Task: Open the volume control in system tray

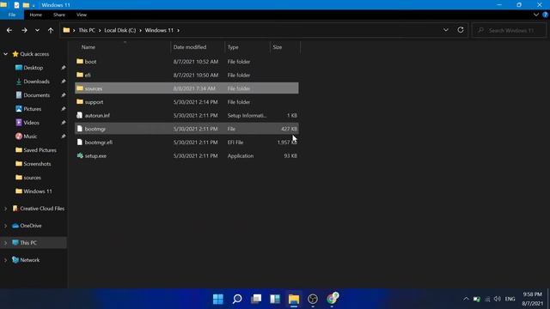Action: click(x=498, y=299)
